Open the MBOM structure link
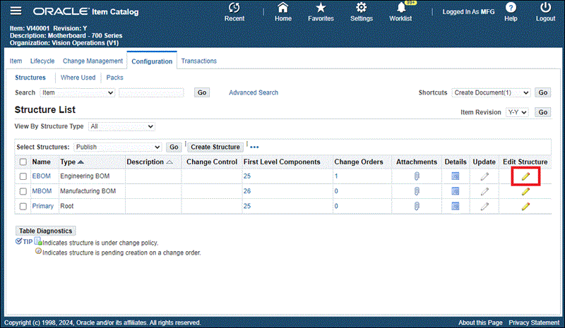 coord(42,191)
